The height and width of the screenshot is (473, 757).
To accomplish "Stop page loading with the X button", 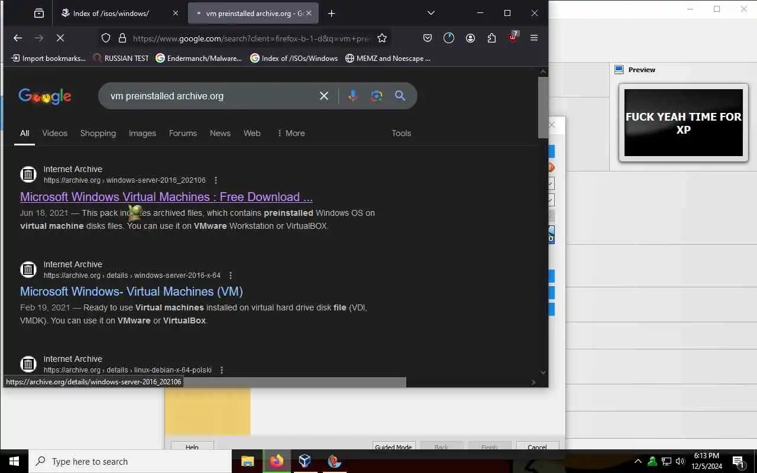I will 60,38.
